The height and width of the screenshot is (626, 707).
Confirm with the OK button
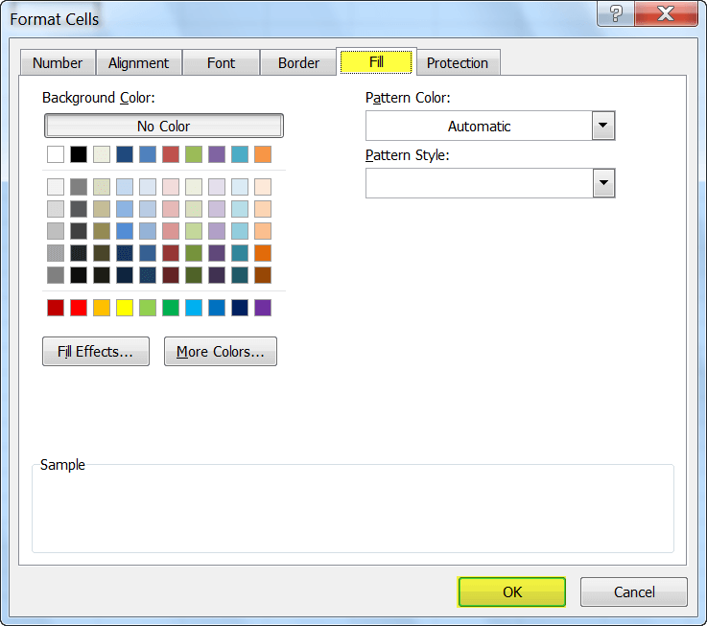(511, 591)
